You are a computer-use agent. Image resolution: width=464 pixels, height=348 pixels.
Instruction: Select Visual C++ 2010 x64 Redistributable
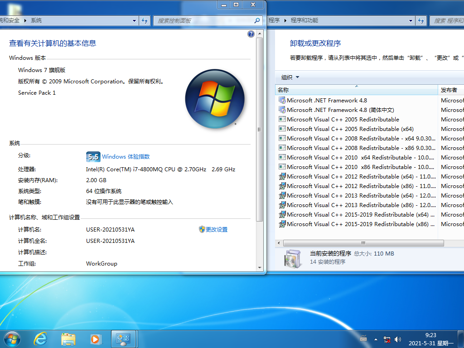click(x=356, y=157)
